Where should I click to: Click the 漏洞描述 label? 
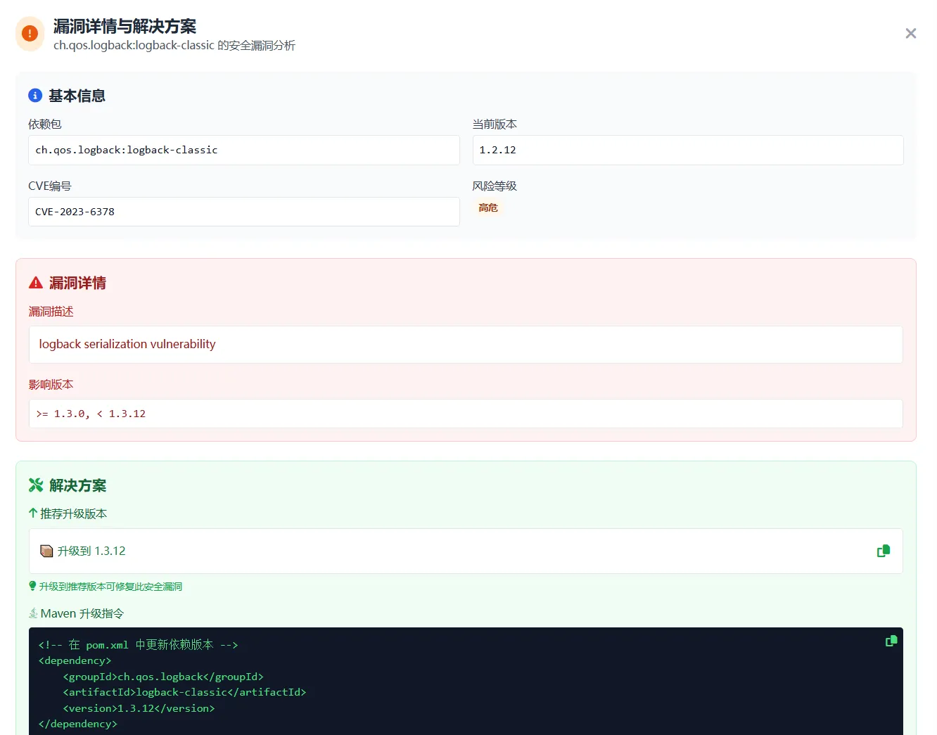(51, 311)
